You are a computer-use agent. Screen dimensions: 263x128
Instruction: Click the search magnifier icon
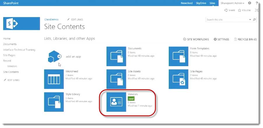coord(255,19)
